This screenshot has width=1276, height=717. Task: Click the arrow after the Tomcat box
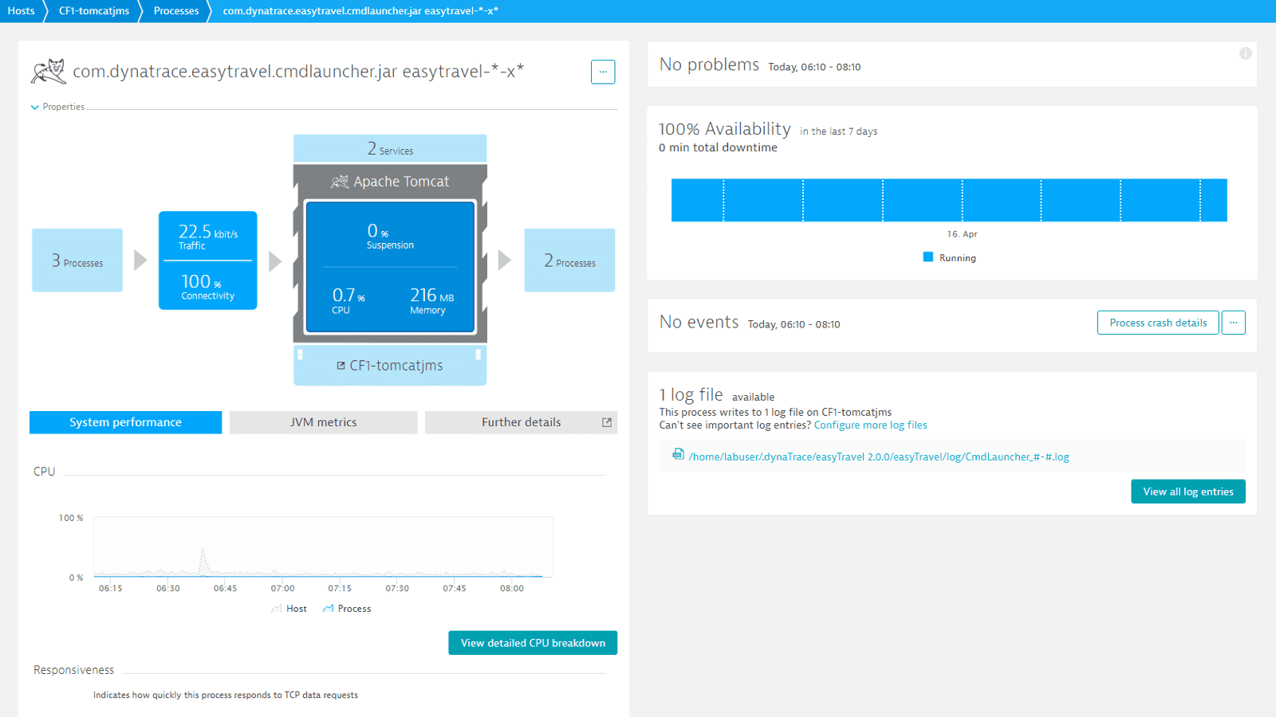click(x=504, y=261)
